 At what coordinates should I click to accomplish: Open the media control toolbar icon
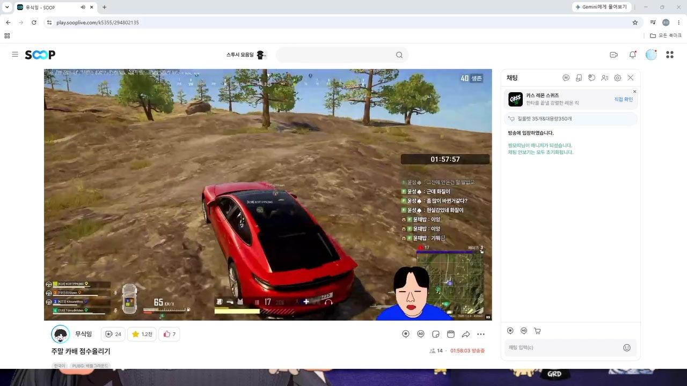point(653,23)
